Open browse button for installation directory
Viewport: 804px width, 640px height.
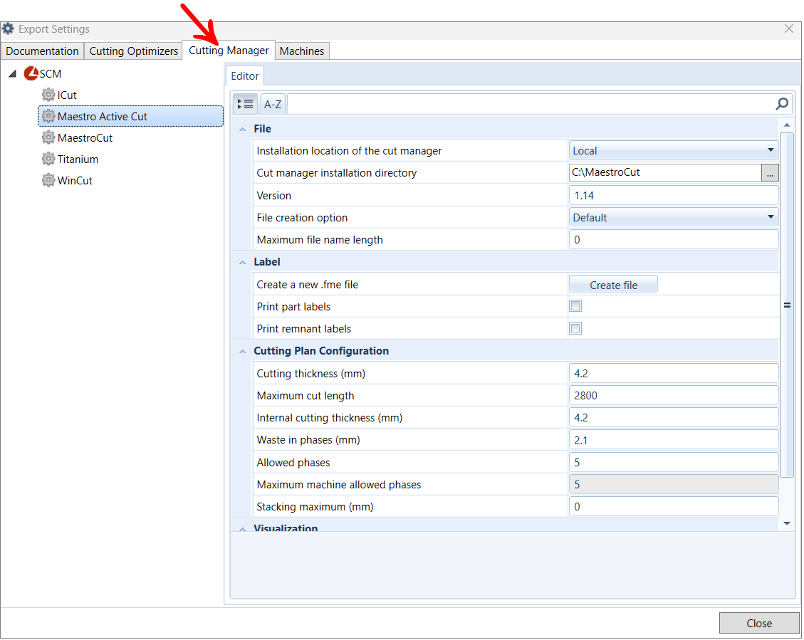tap(770, 173)
